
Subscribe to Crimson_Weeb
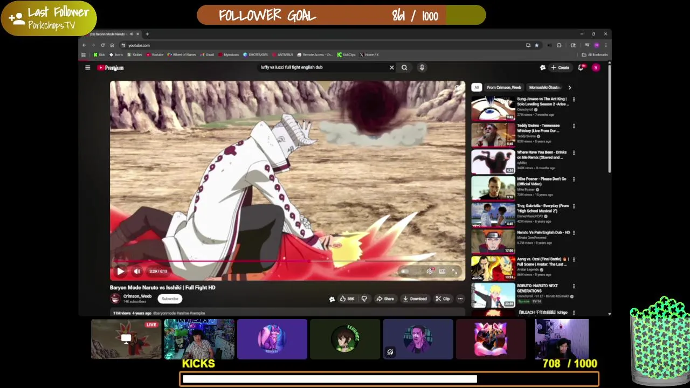click(x=170, y=299)
